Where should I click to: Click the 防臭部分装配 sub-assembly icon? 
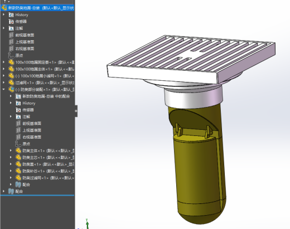coord(11,89)
